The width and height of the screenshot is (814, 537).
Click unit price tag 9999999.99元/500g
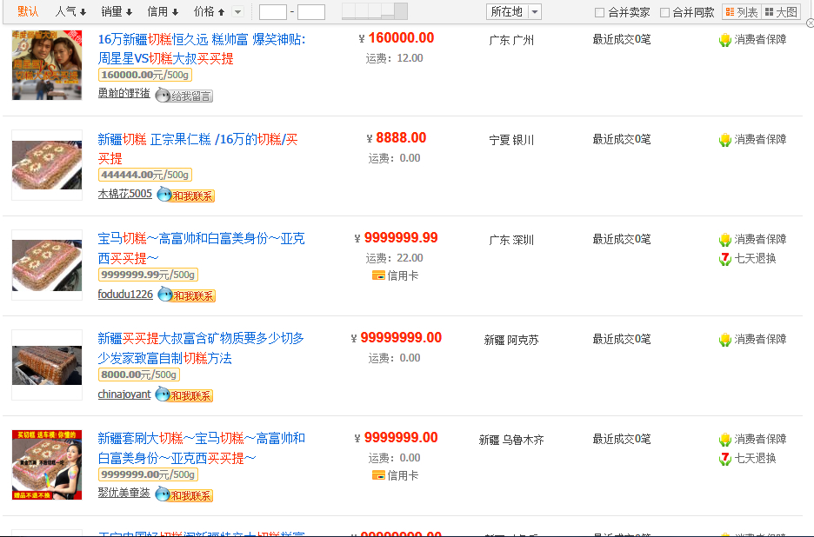[148, 275]
